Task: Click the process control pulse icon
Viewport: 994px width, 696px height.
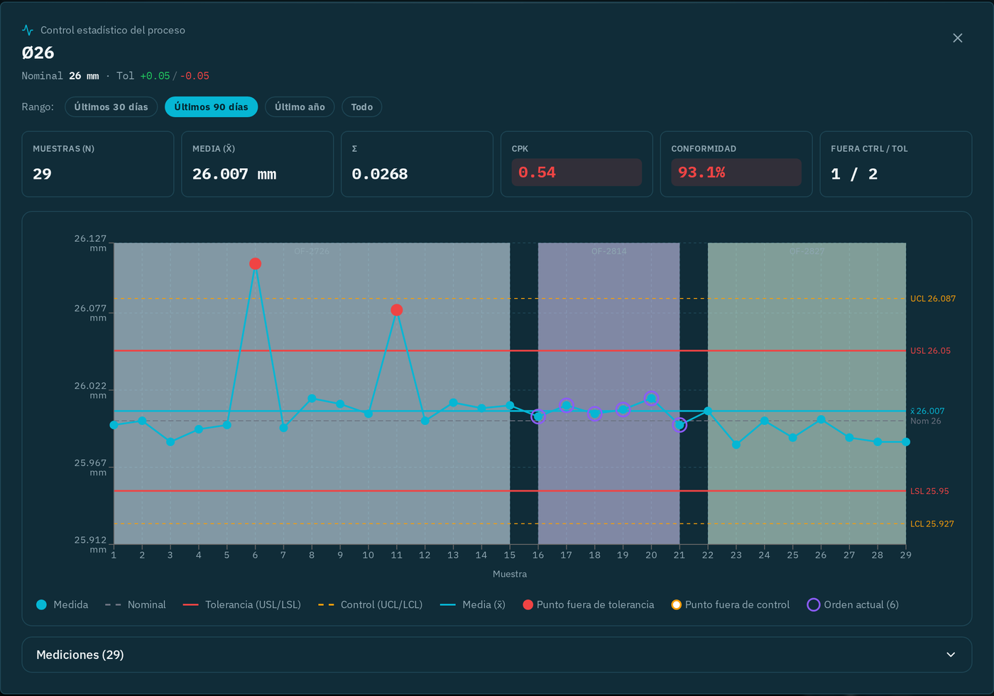Action: tap(28, 30)
